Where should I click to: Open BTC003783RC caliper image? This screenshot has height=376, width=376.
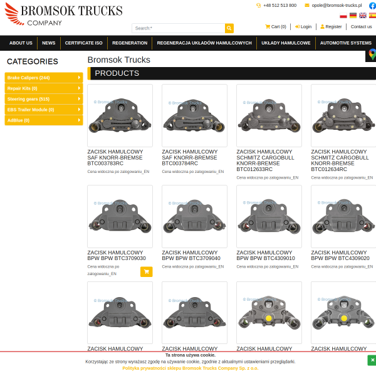pos(120,115)
